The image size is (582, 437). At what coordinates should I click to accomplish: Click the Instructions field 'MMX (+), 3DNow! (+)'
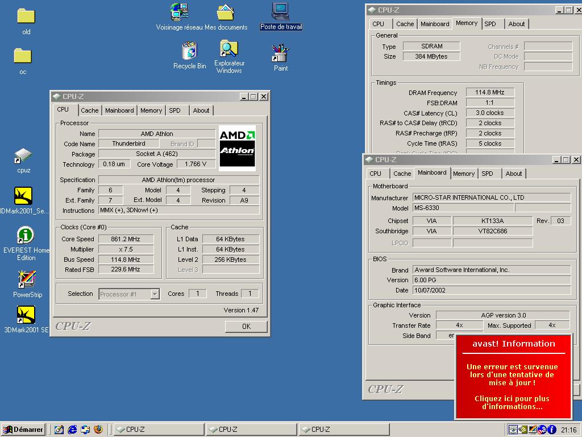click(178, 211)
